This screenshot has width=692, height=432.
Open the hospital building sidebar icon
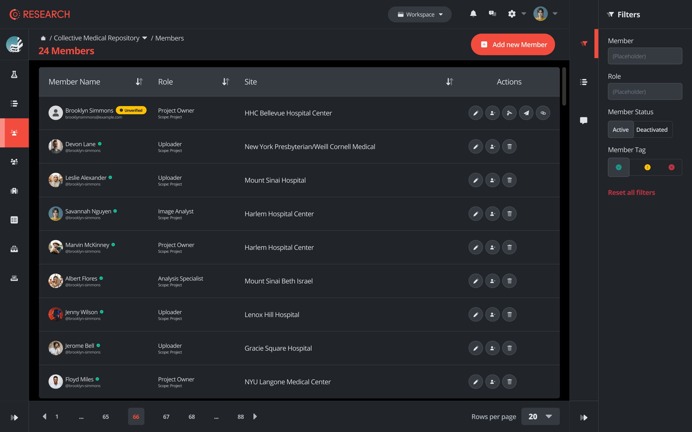coord(14,191)
